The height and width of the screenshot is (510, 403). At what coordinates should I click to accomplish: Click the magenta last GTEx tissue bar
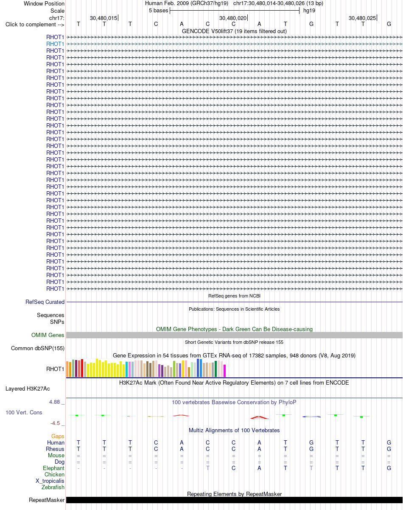click(225, 371)
